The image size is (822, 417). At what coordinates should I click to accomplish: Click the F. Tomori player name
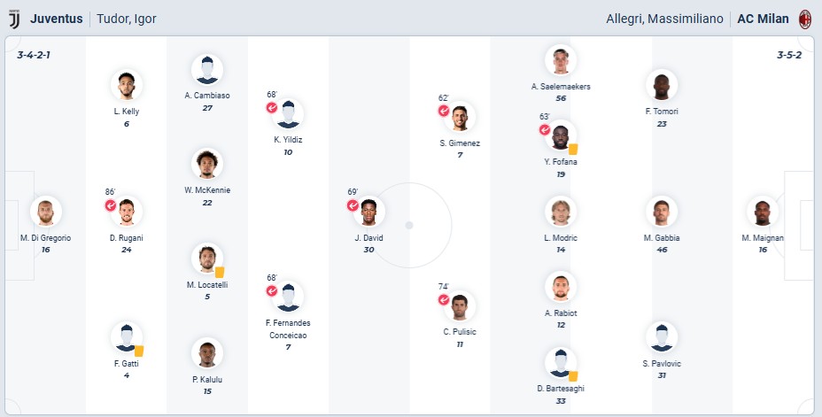pos(661,111)
